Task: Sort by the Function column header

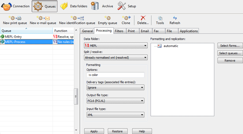Action: pos(63,31)
